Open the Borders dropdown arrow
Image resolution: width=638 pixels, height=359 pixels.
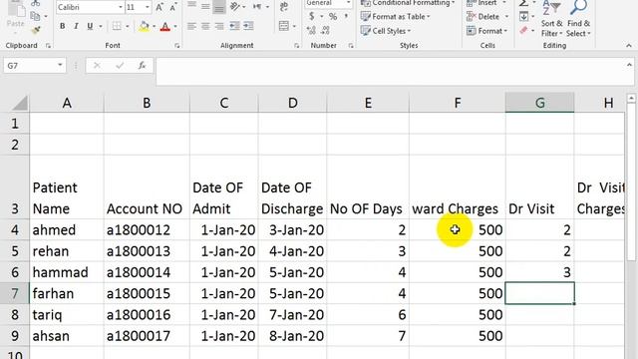128,27
